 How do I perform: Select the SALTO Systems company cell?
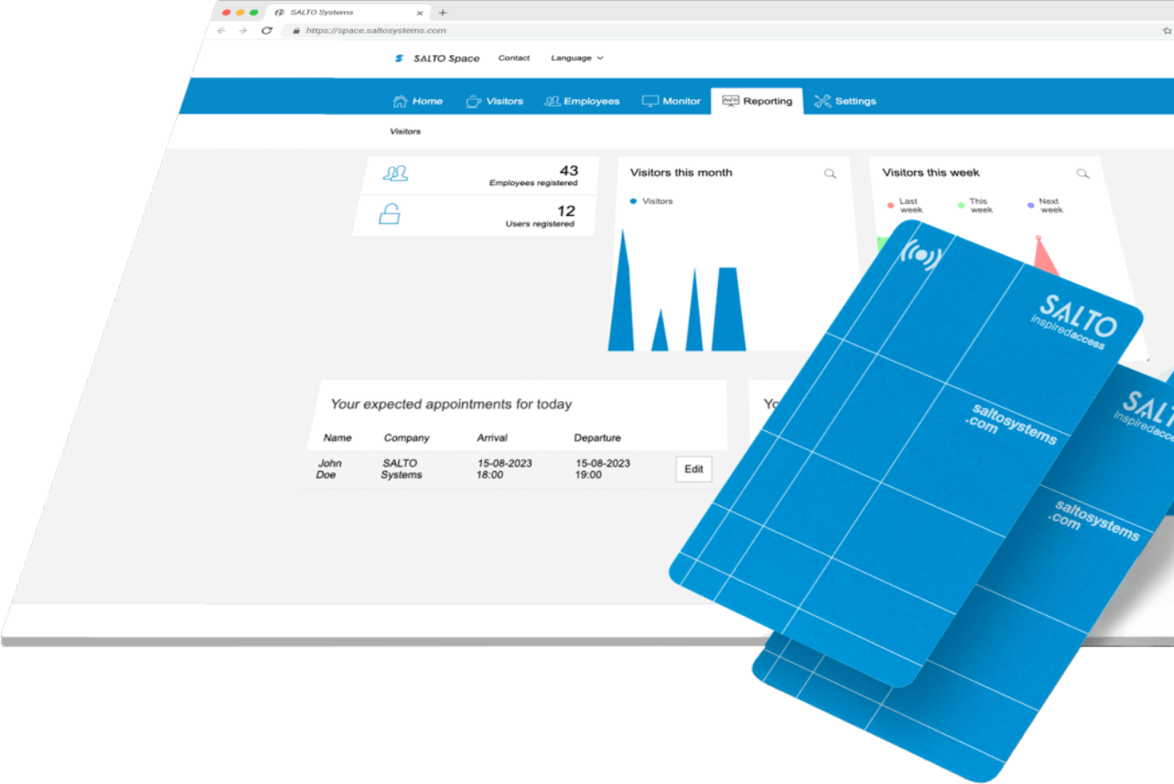tap(401, 469)
